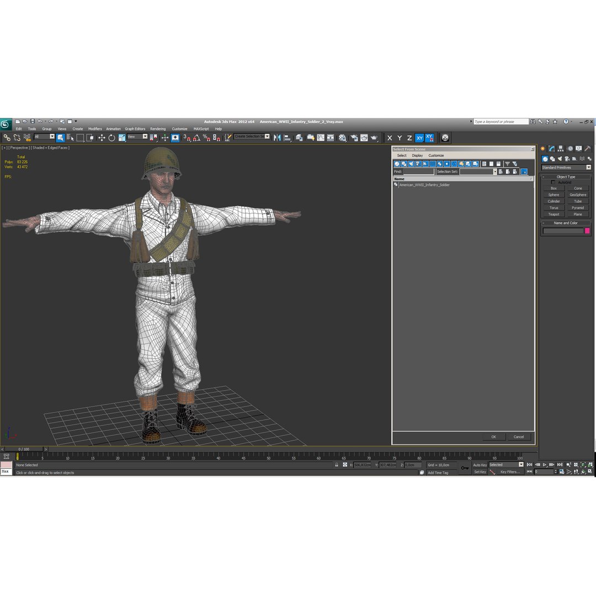Open the Material Editor icon
The width and height of the screenshot is (596, 596).
pyautogui.click(x=343, y=137)
